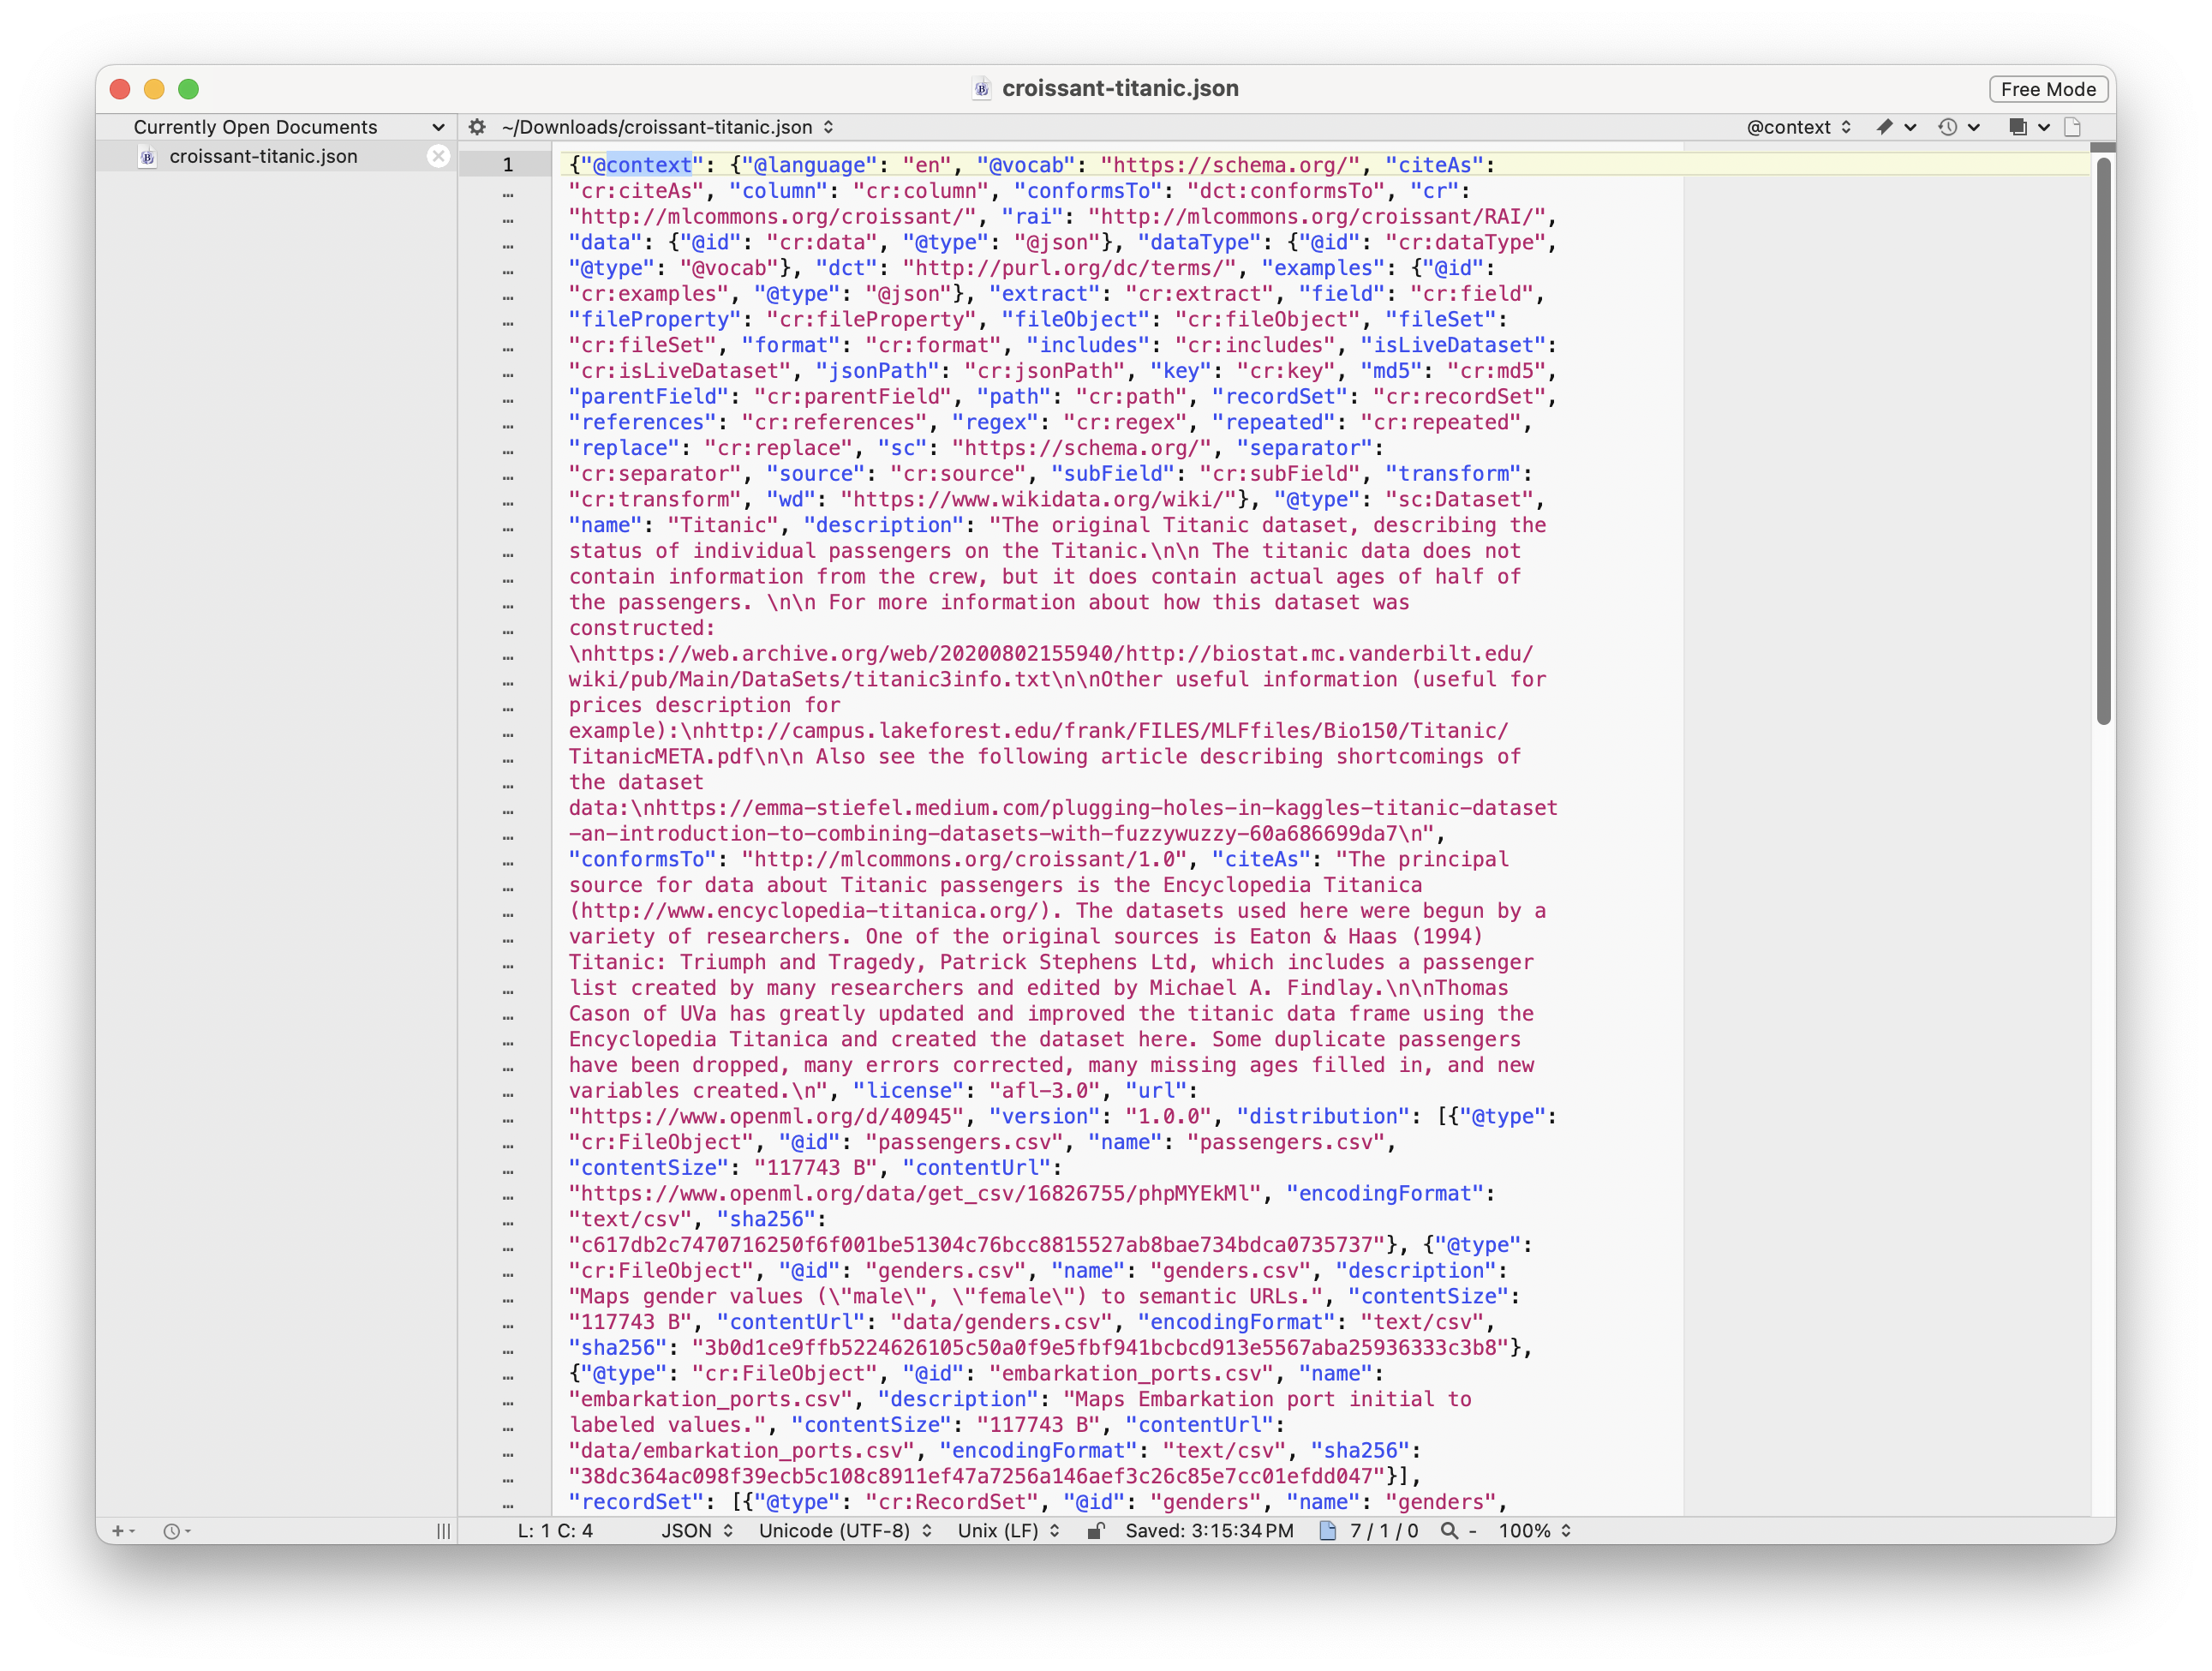Open the text options gear menu
Image resolution: width=2212 pixels, height=1671 pixels.
click(x=477, y=127)
